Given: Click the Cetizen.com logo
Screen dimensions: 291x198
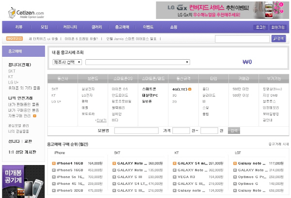Looking at the screenshot, I should [x=26, y=13].
